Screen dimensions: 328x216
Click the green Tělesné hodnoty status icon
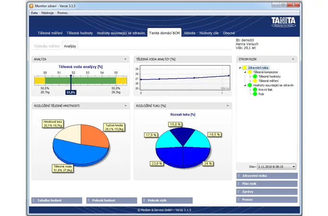point(255,76)
